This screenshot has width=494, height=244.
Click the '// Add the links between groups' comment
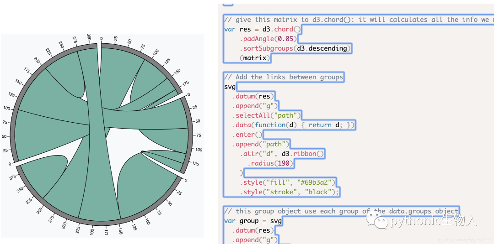(283, 77)
